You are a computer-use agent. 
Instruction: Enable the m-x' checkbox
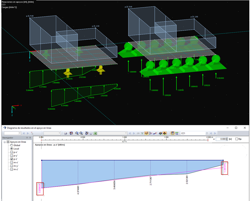(x=12, y=162)
